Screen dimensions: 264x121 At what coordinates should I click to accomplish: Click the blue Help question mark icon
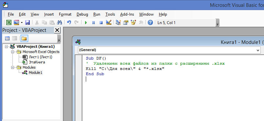tap(150, 22)
